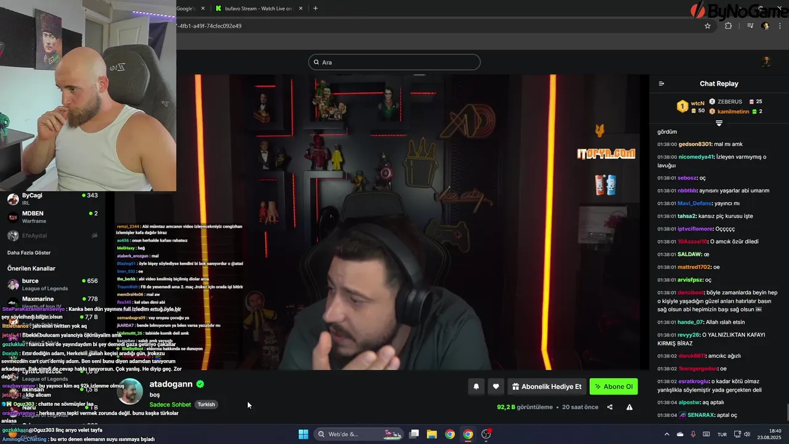789x444 pixels.
Task: Click chat username Mavi_Defans
Action: 694,203
